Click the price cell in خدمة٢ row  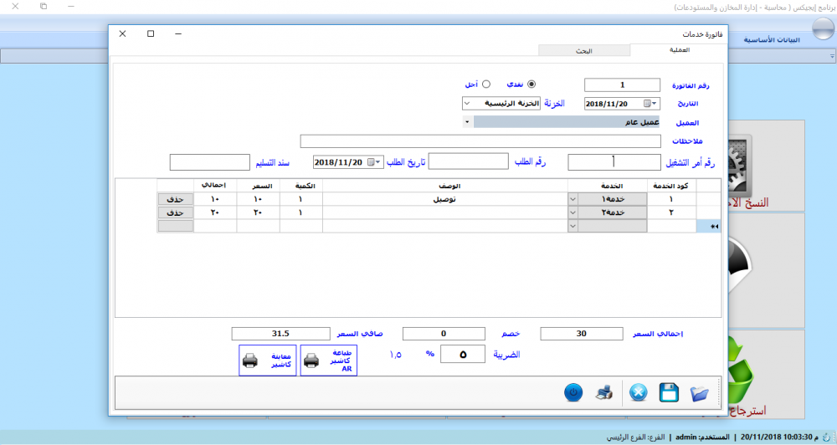[x=259, y=212]
